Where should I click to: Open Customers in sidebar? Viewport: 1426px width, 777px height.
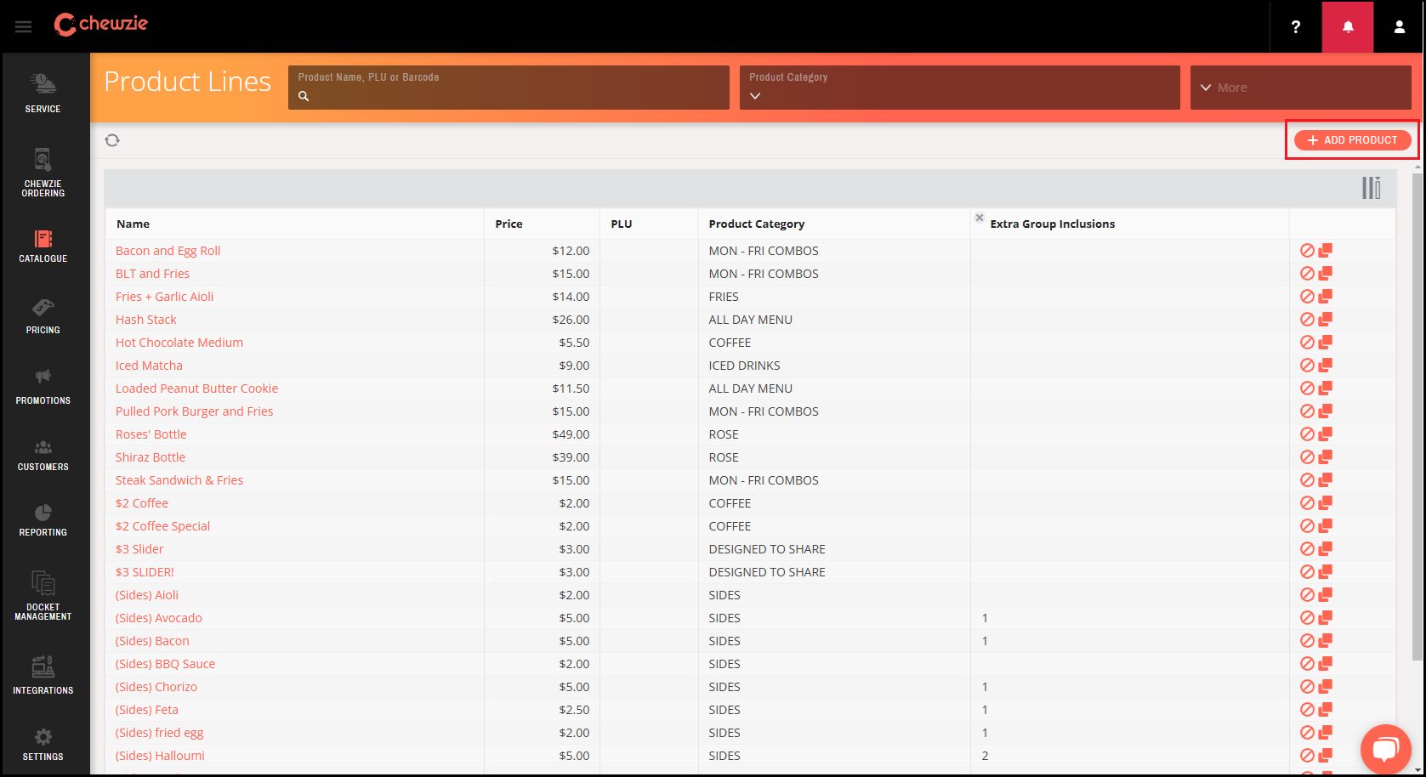coord(43,455)
